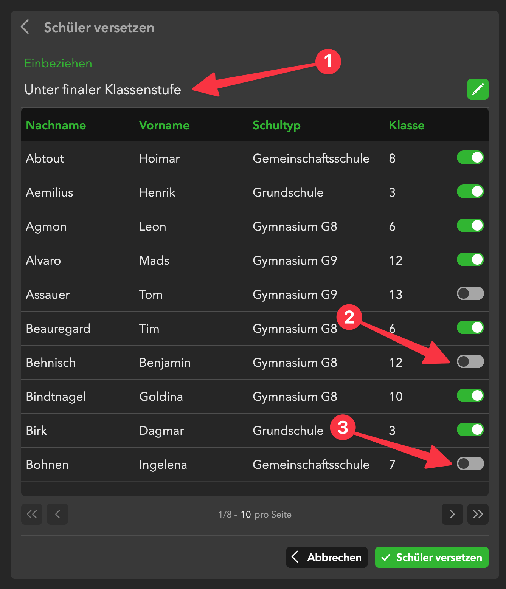506x589 pixels.
Task: Jump to the last page of students
Action: coord(478,514)
